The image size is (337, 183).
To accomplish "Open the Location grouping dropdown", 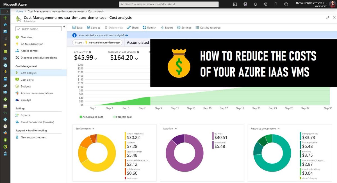I will point(170,128).
